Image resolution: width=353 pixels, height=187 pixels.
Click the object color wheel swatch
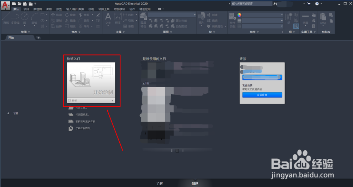pyautogui.click(x=239, y=15)
